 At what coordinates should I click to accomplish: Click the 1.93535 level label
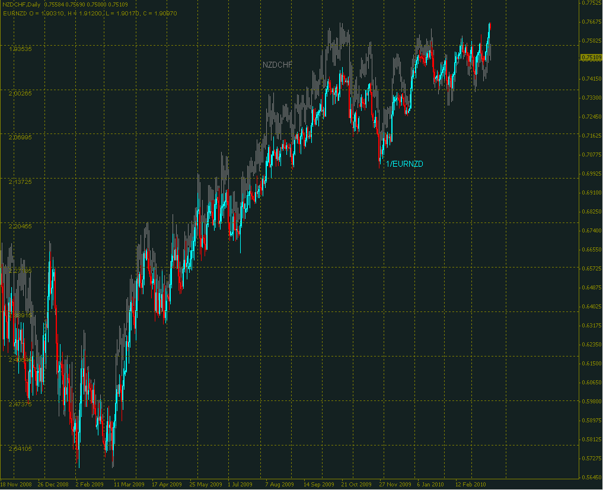pos(20,49)
